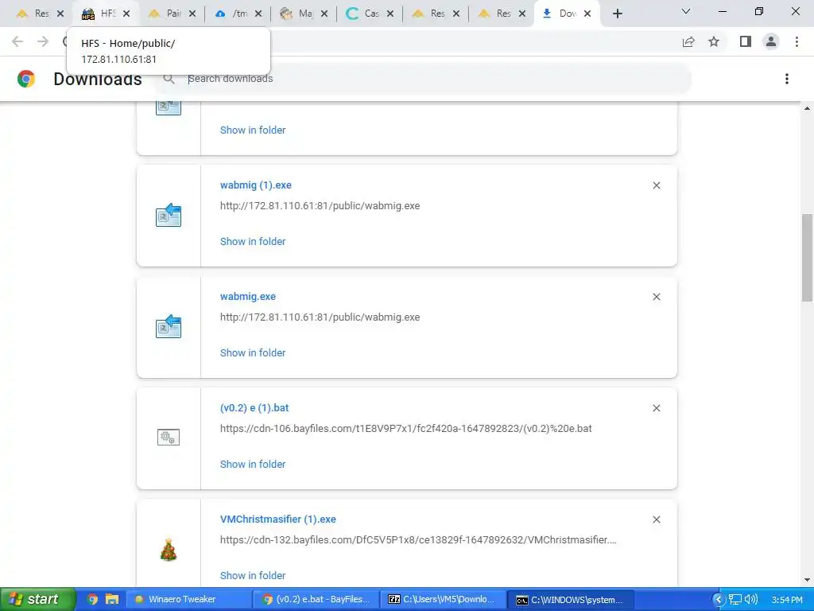The height and width of the screenshot is (611, 814).
Task: Close the HFS tab
Action: [126, 14]
